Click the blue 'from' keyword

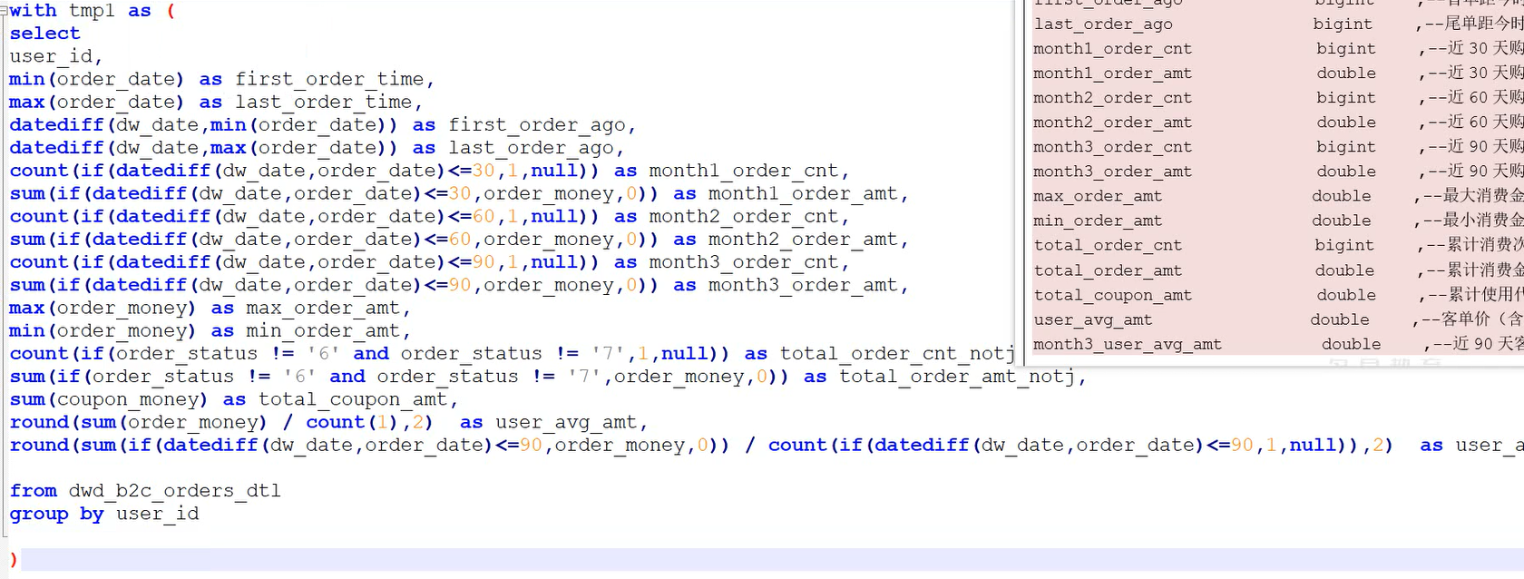pos(34,491)
